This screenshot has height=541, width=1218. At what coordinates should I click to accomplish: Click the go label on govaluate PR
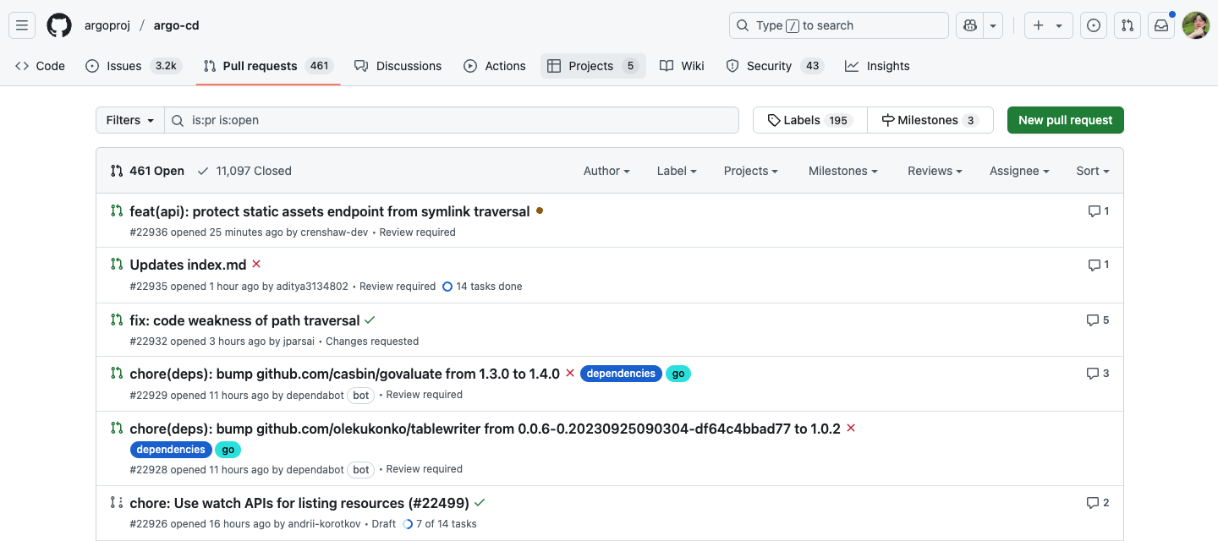click(x=678, y=374)
